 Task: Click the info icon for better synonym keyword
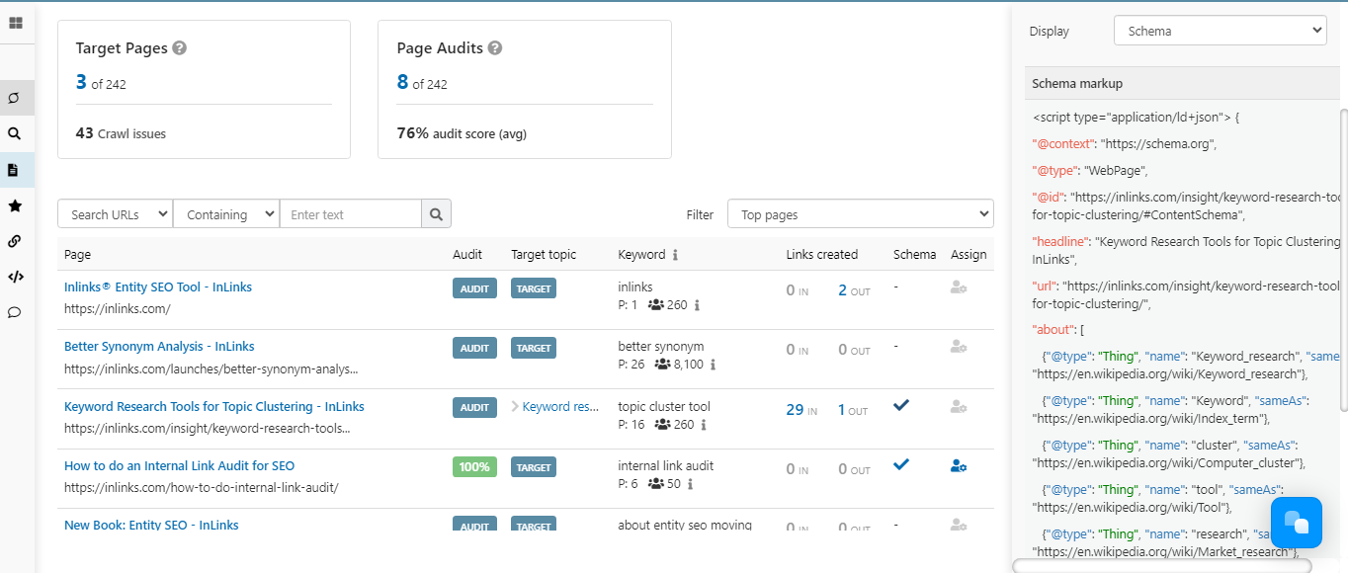click(x=713, y=365)
